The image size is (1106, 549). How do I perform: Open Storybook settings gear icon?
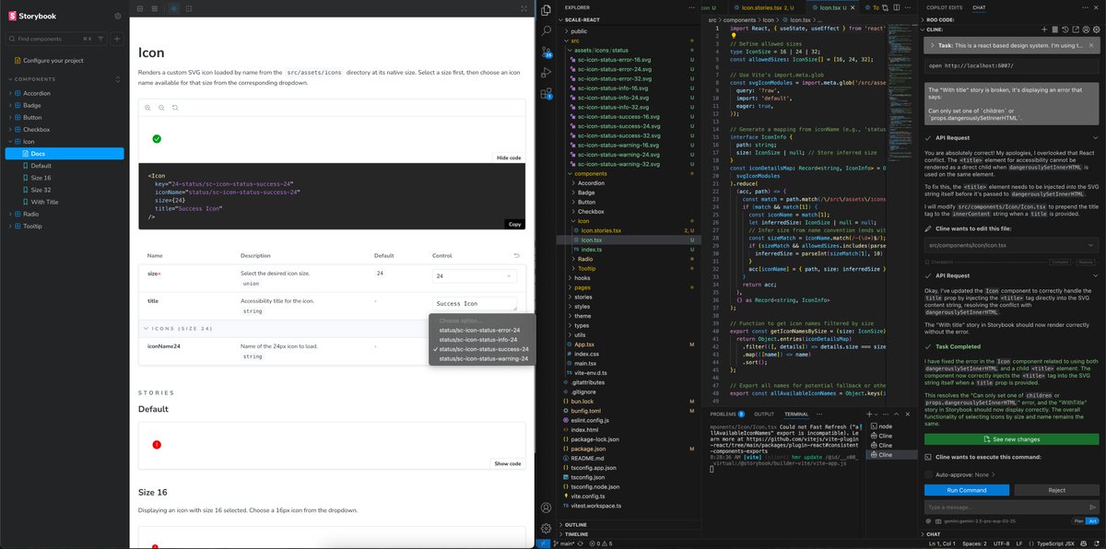[x=117, y=16]
